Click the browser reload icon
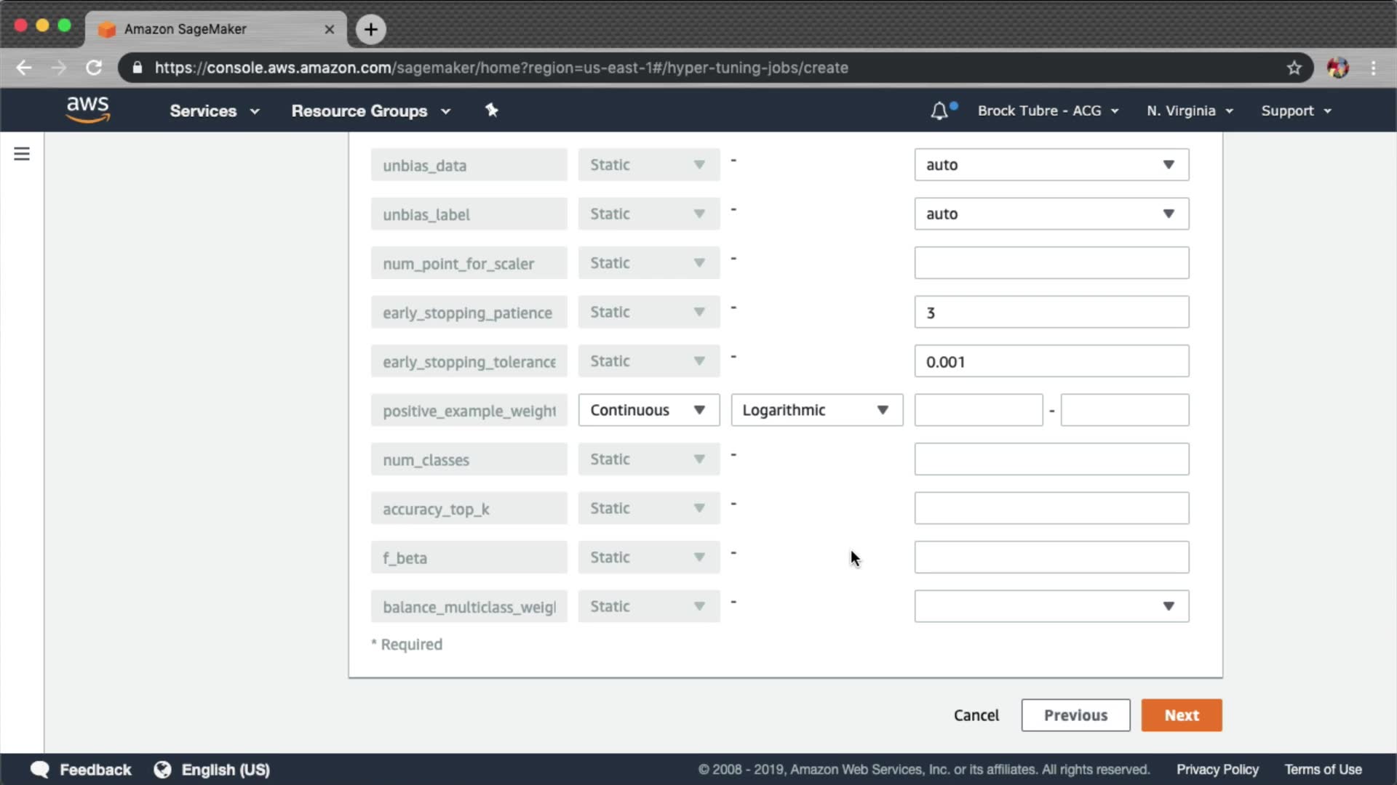 (94, 68)
